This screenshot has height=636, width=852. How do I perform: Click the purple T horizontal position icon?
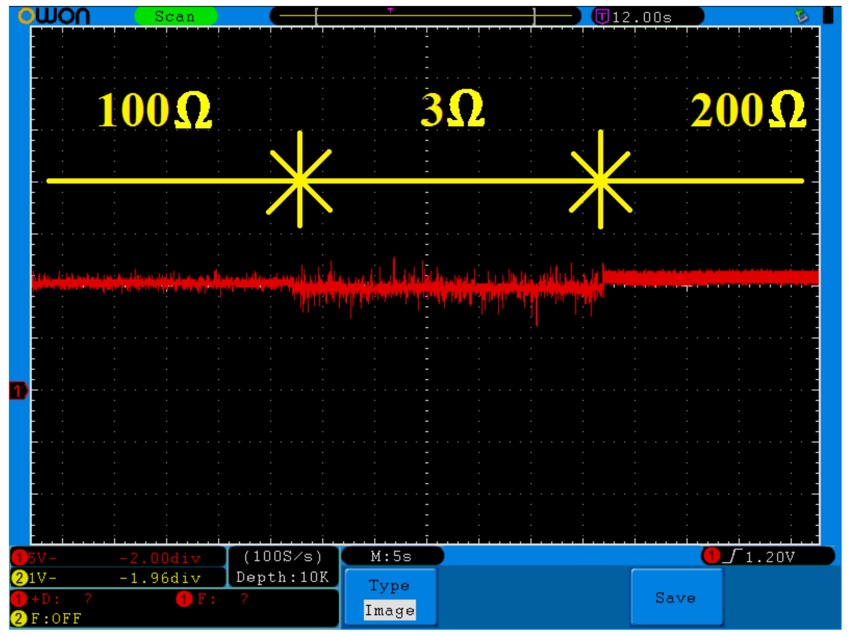click(x=602, y=17)
